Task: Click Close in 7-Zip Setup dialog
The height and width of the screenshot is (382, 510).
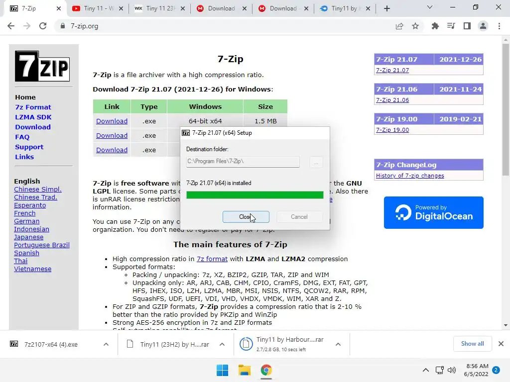Action: click(x=246, y=217)
